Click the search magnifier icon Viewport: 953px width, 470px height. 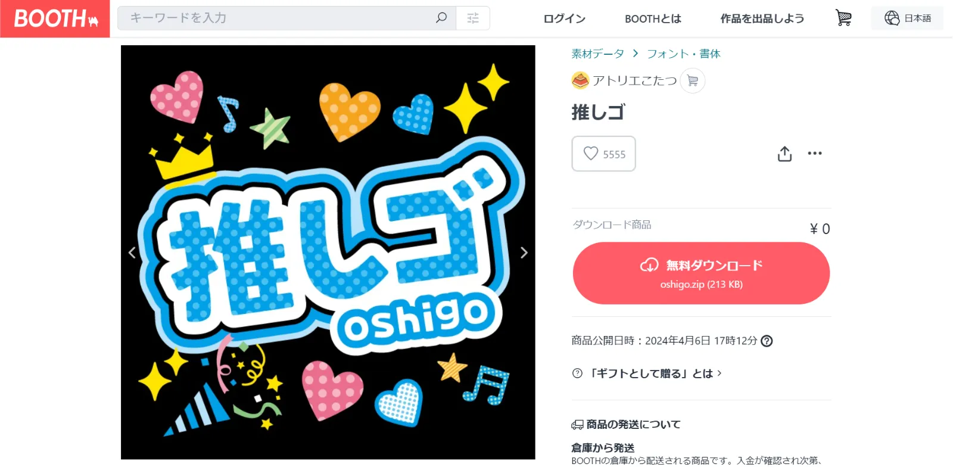(441, 18)
